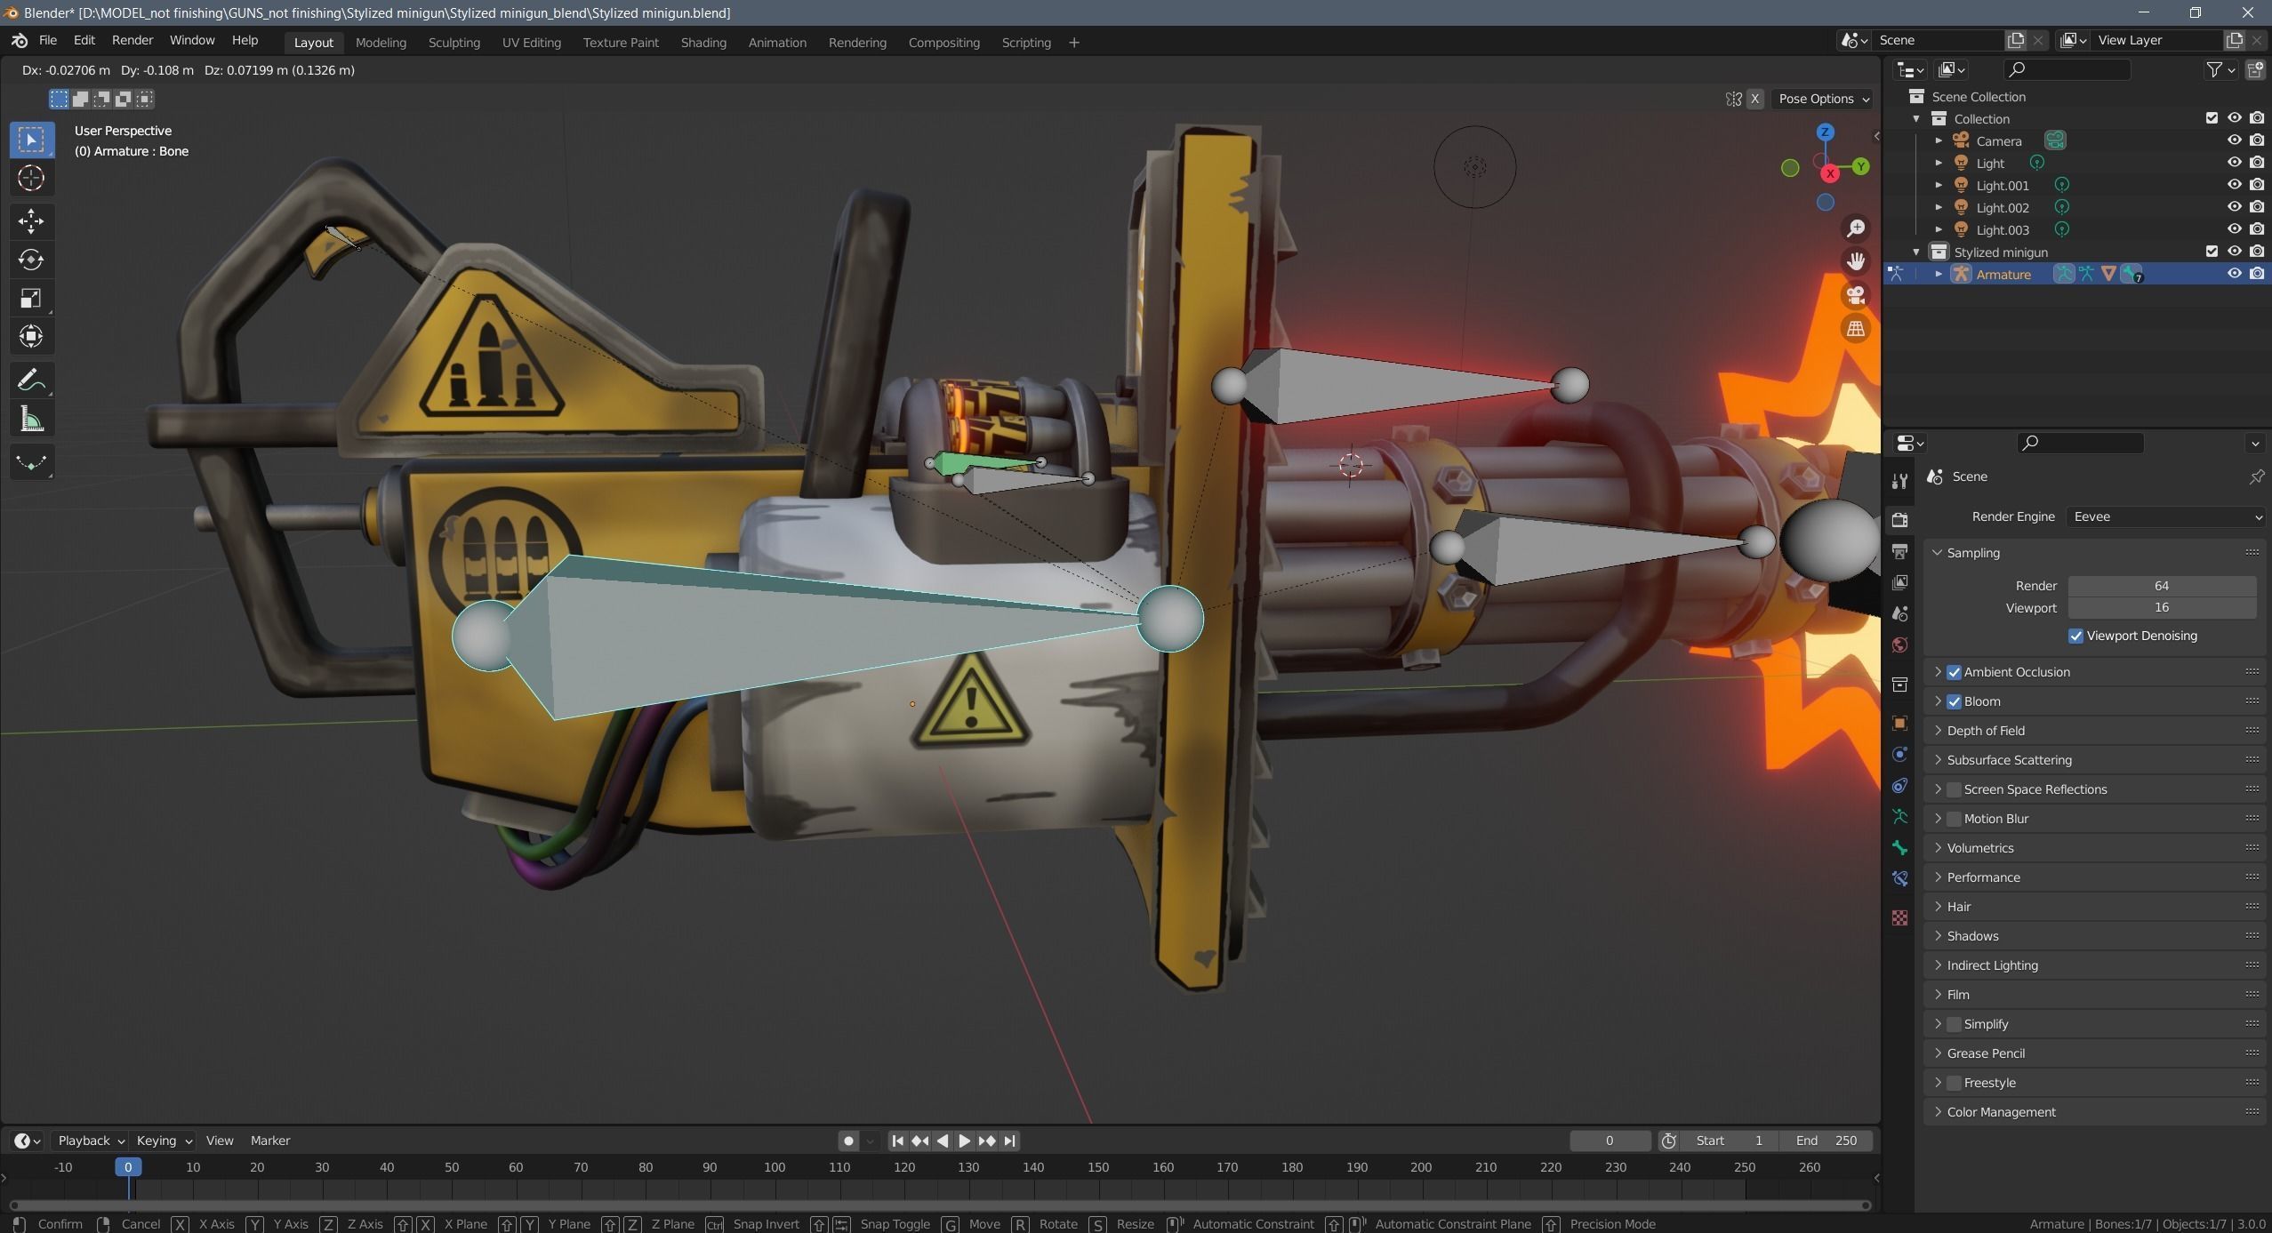The width and height of the screenshot is (2272, 1233).
Task: Switch to UV Editing workspace tab
Action: point(532,43)
